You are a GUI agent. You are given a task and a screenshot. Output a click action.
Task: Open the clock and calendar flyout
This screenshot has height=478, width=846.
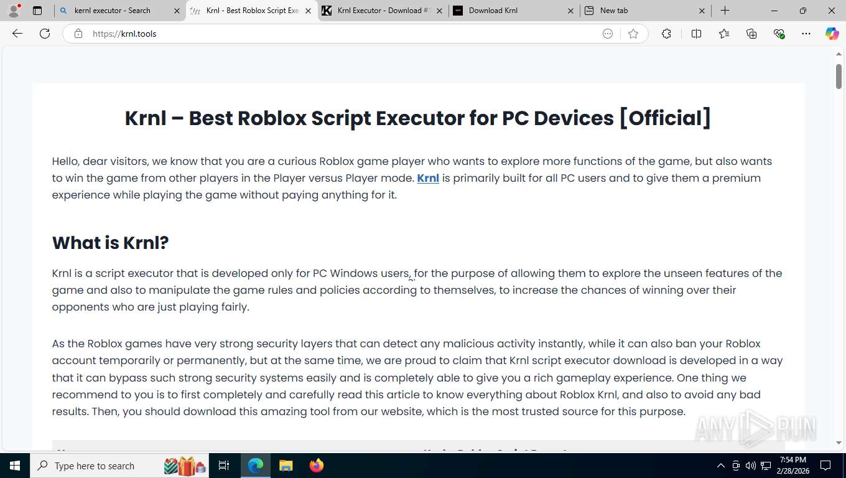(x=793, y=466)
